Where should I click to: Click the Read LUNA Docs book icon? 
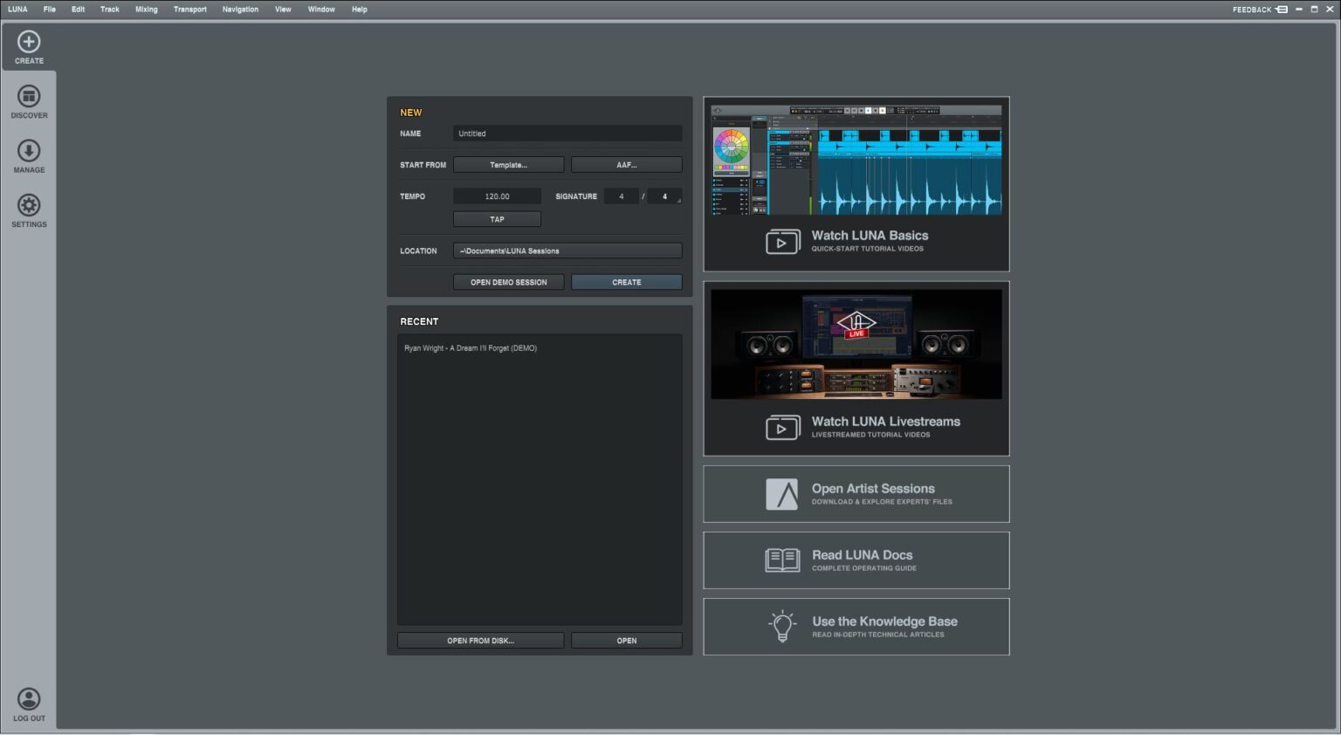tap(782, 560)
